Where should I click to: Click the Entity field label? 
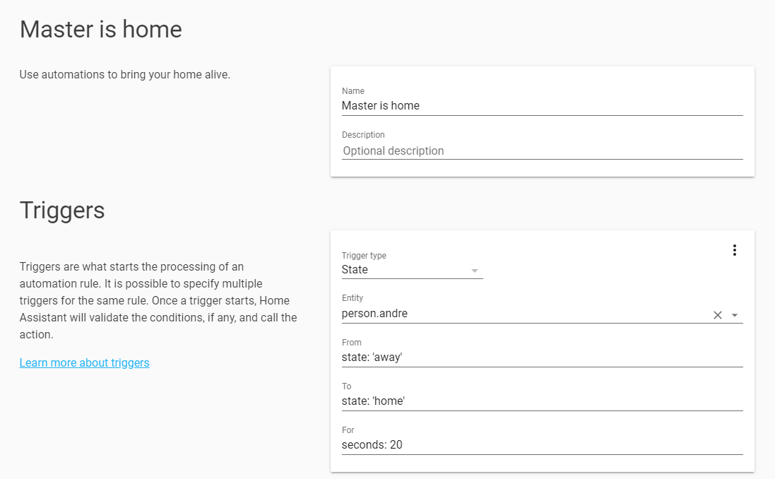pos(353,299)
